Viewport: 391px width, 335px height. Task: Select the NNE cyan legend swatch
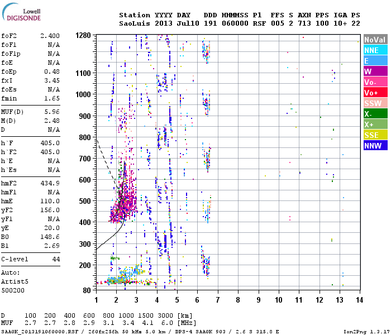pyautogui.click(x=375, y=50)
